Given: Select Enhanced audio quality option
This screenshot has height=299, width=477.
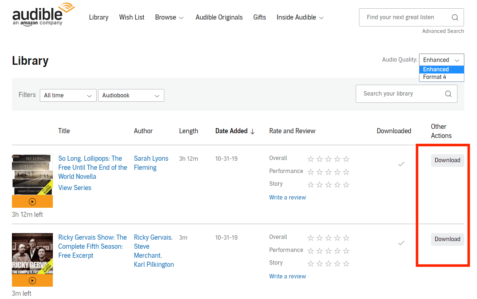Looking at the screenshot, I should point(442,70).
